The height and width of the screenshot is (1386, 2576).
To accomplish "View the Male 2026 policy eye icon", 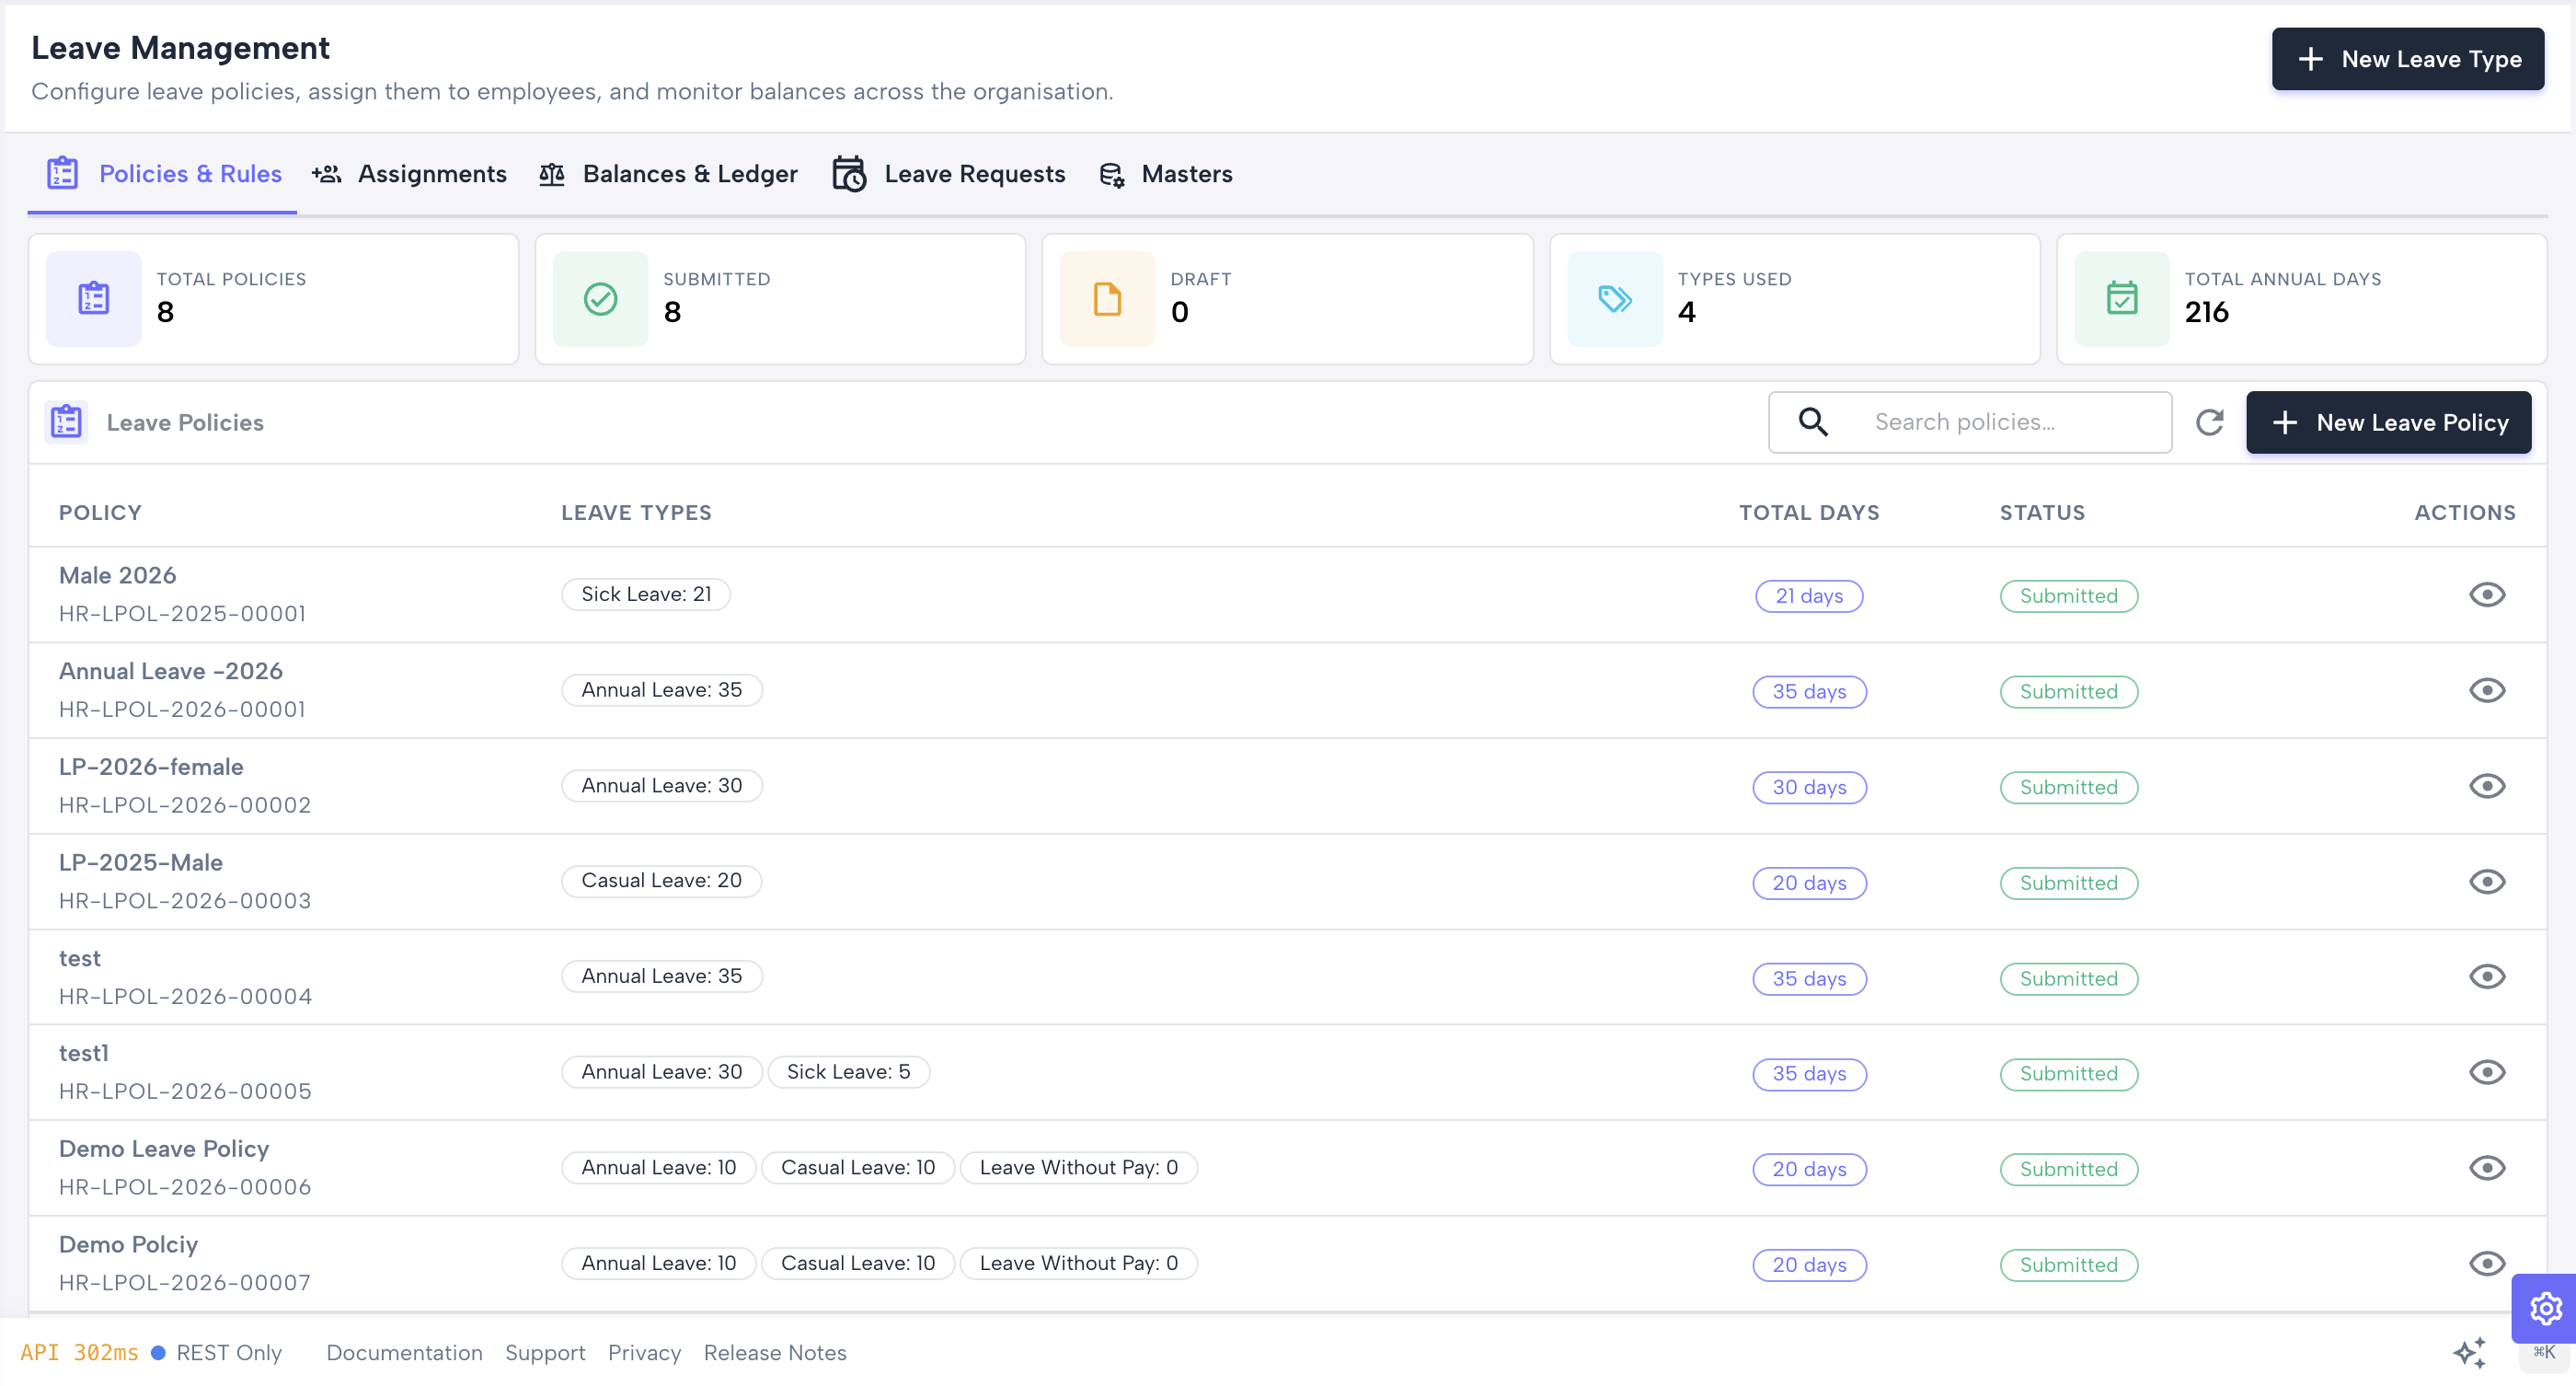I will pyautogui.click(x=2487, y=595).
